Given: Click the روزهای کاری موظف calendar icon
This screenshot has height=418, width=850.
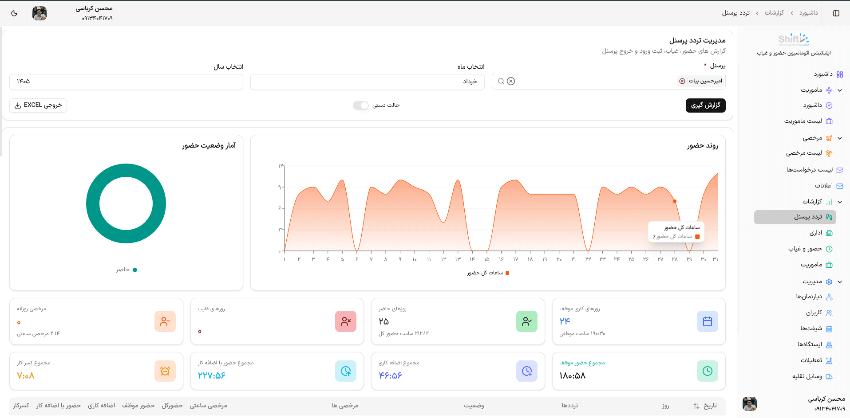Looking at the screenshot, I should (x=708, y=321).
